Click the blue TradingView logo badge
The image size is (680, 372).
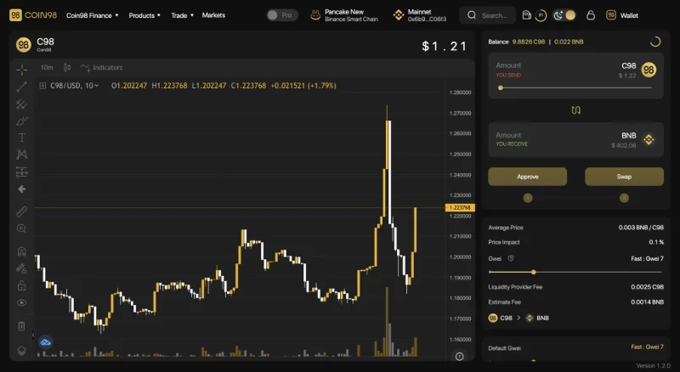click(x=46, y=342)
